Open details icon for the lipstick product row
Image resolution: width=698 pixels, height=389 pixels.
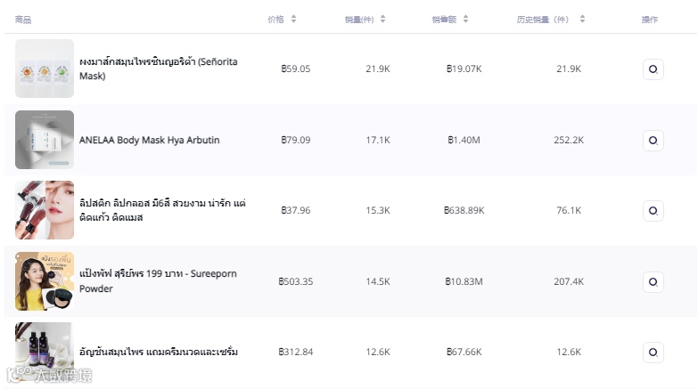[x=653, y=211]
